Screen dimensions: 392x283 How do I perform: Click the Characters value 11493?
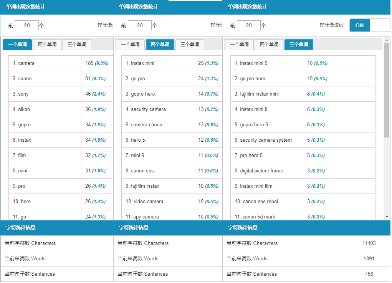(x=369, y=243)
